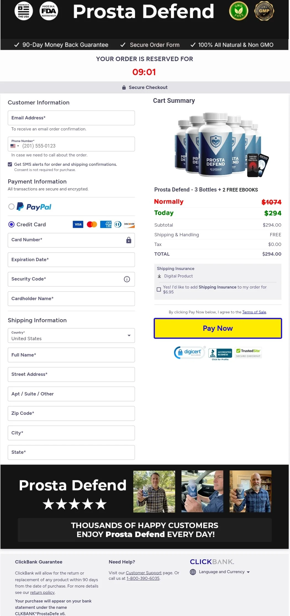Viewport: 290px width, 616px height.
Task: Open the Terms of Sale link
Action: [x=254, y=312]
